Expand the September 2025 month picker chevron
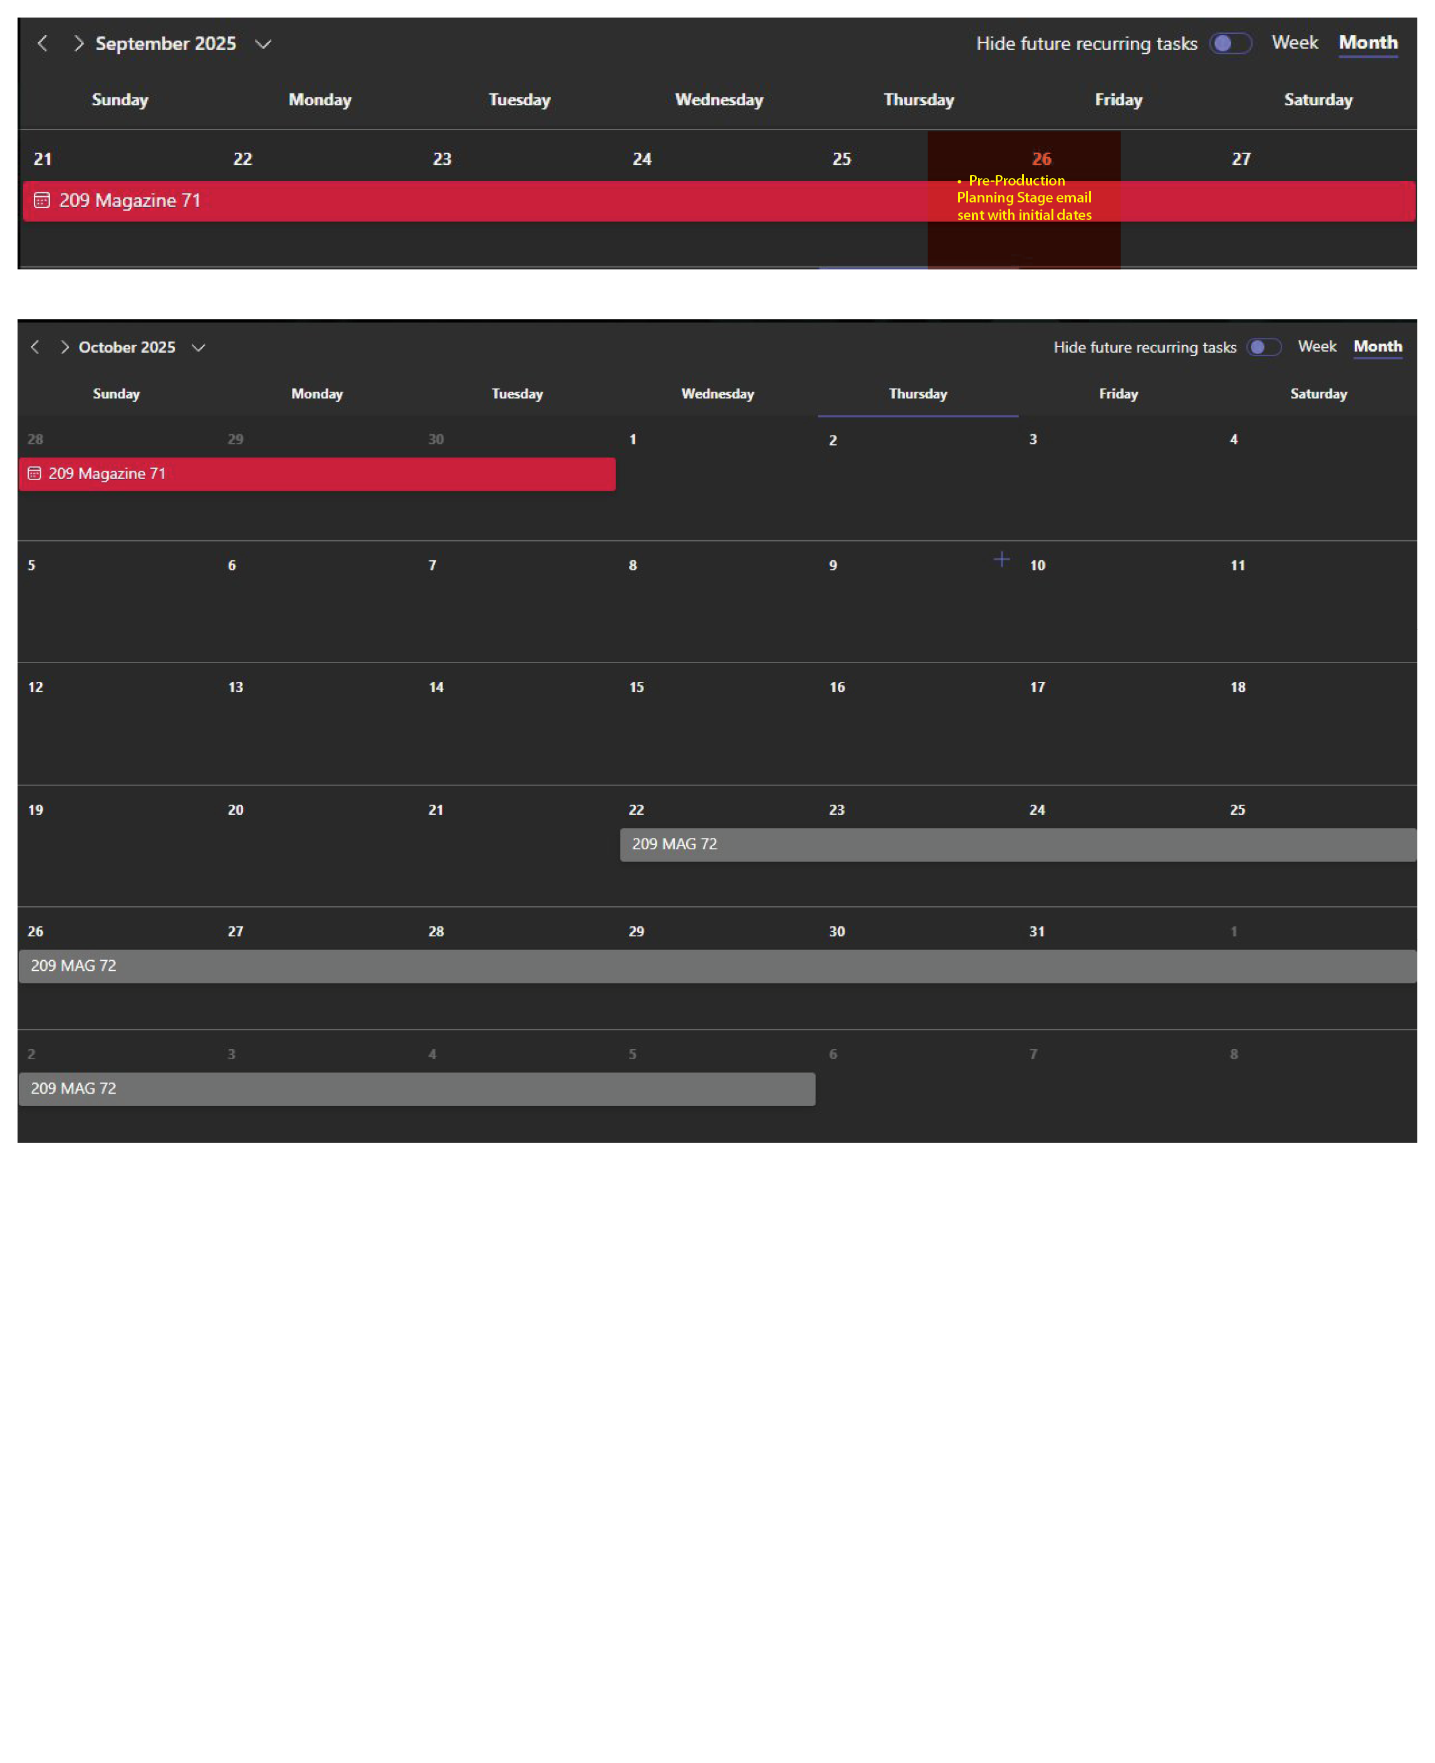The width and height of the screenshot is (1435, 1763). point(263,44)
